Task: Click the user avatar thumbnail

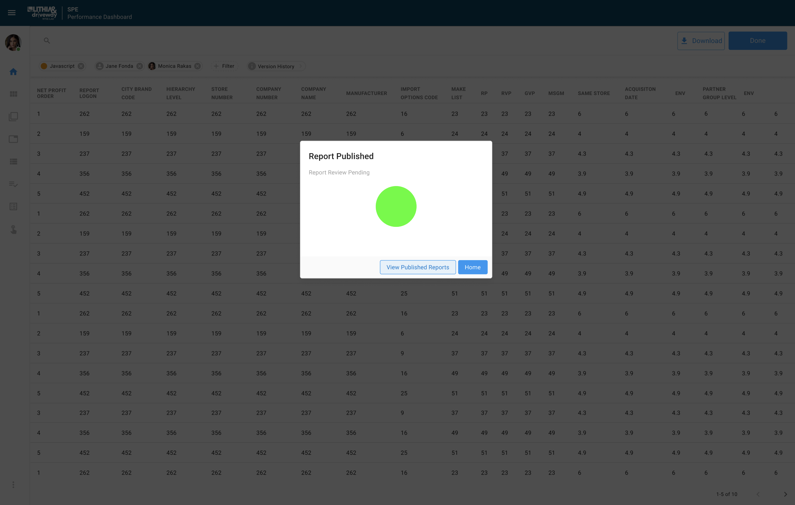Action: (13, 43)
